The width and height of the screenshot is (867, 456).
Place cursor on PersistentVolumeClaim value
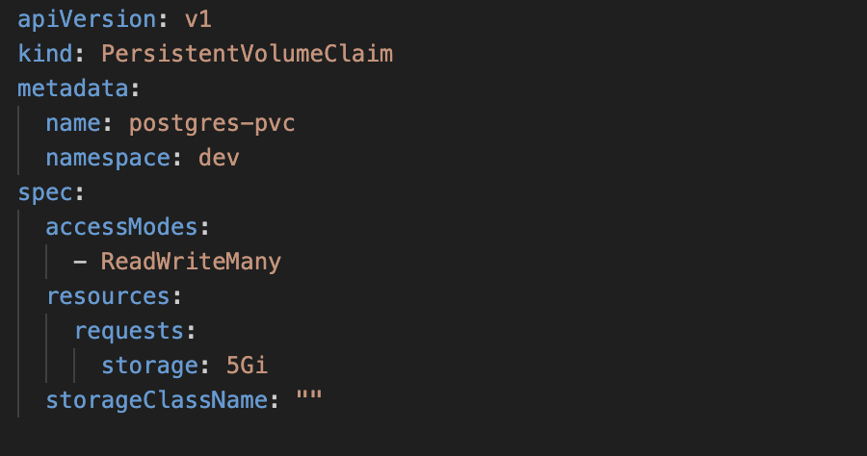248,54
